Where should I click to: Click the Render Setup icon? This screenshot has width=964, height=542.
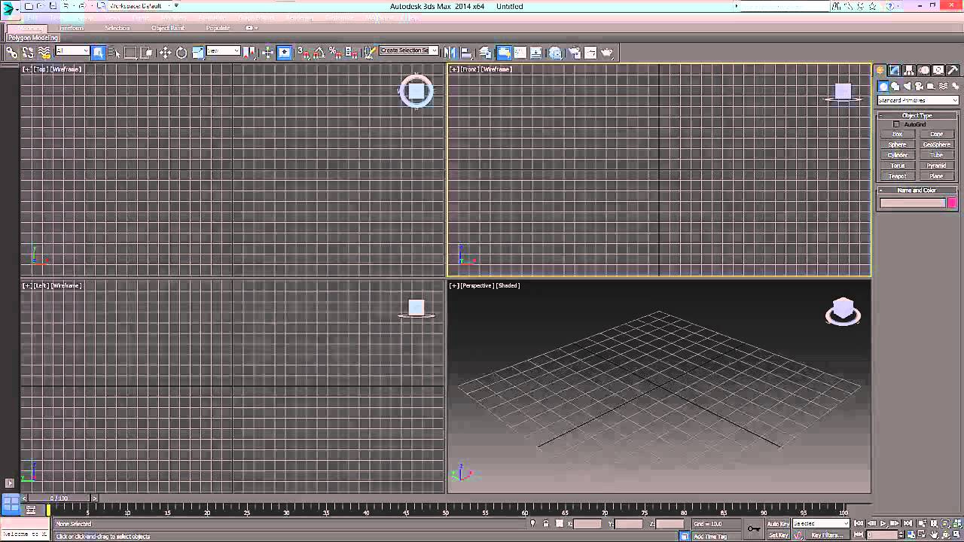[x=574, y=53]
